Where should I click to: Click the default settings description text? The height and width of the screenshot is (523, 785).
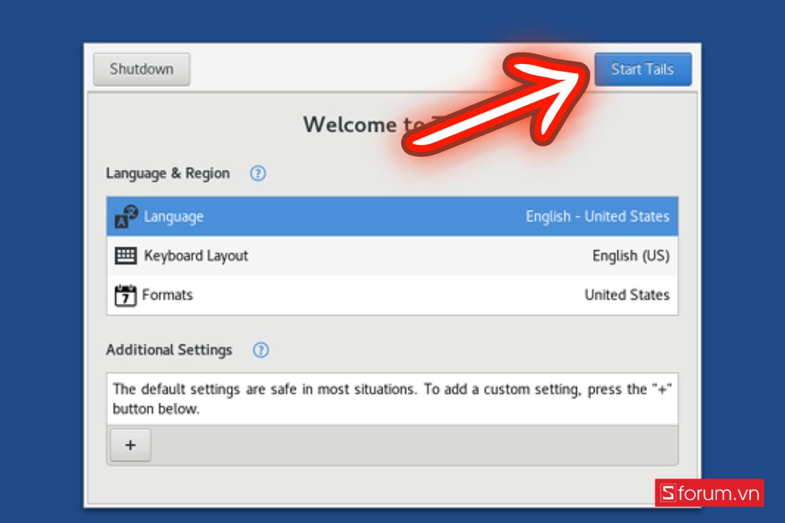(392, 399)
